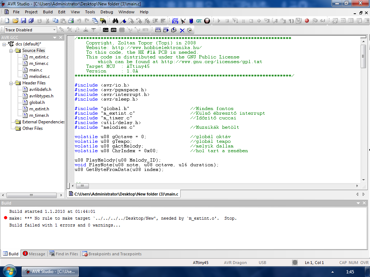Click the New File toolbar icon
The height and width of the screenshot is (277, 370).
(7, 21)
